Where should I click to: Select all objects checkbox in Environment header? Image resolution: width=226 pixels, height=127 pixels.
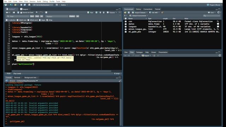(126, 19)
